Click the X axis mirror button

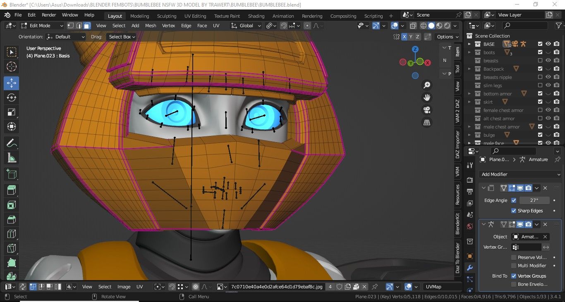[x=404, y=37]
